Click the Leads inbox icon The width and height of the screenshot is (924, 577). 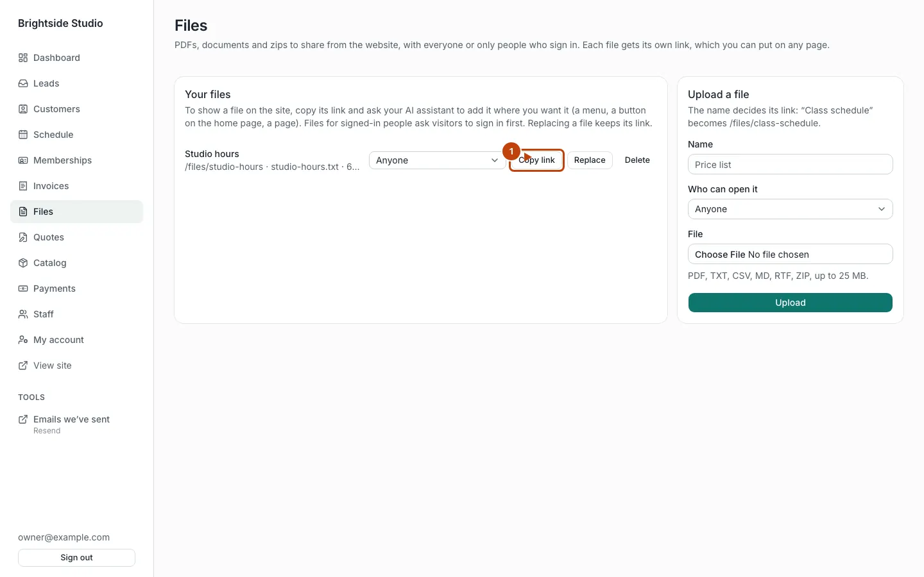coord(23,83)
